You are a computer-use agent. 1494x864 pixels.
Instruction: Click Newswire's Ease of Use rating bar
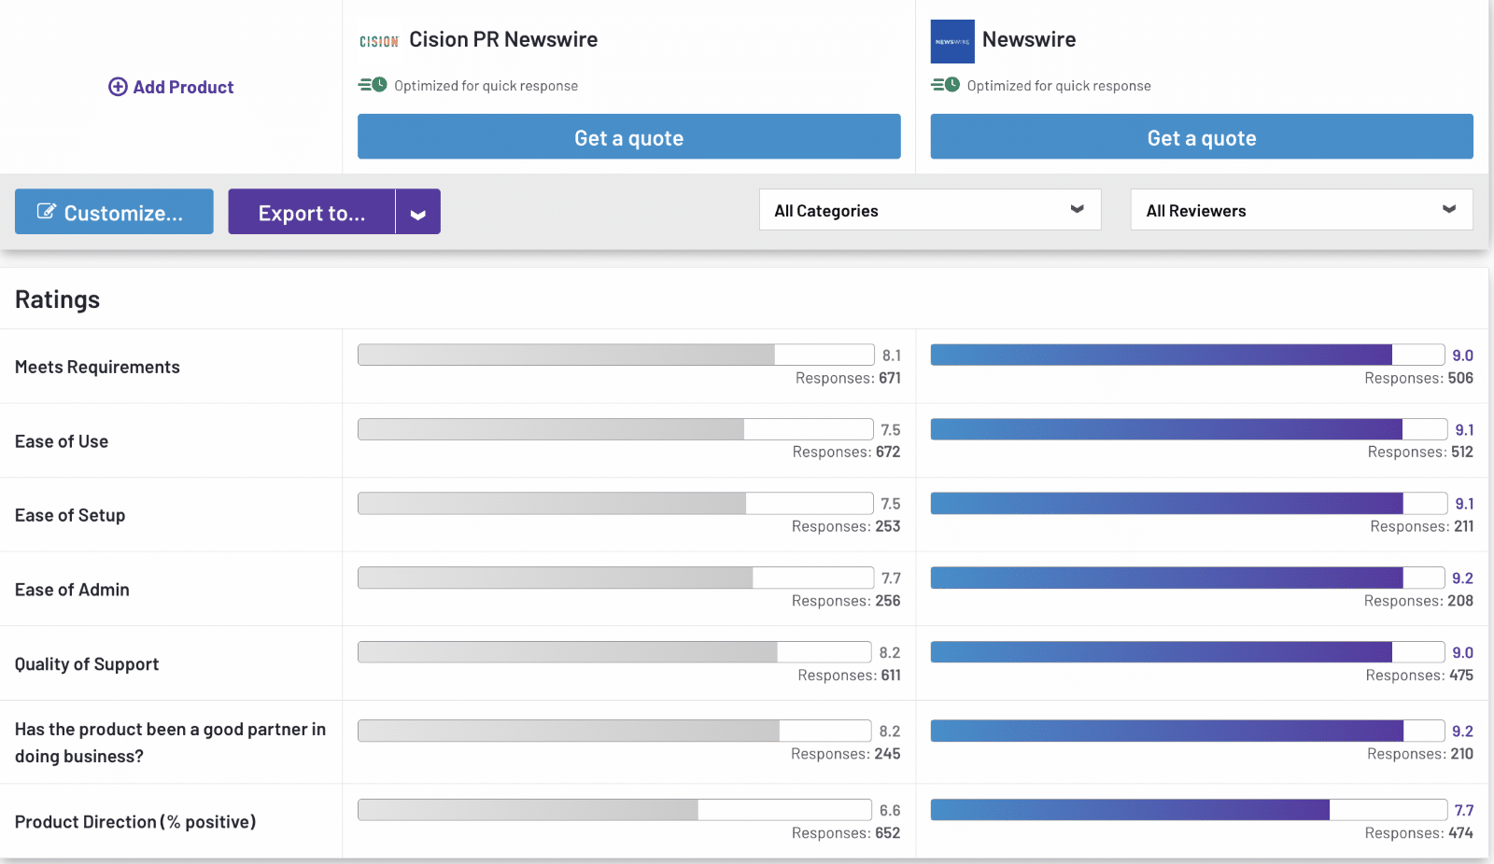click(1188, 429)
